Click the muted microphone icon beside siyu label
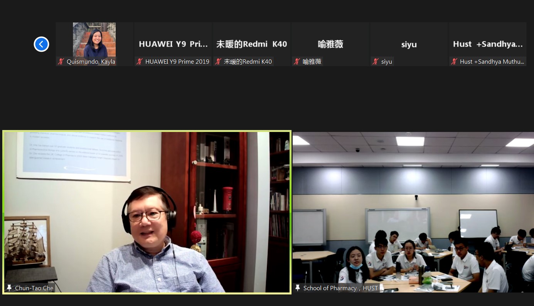The height and width of the screenshot is (306, 534). click(376, 62)
